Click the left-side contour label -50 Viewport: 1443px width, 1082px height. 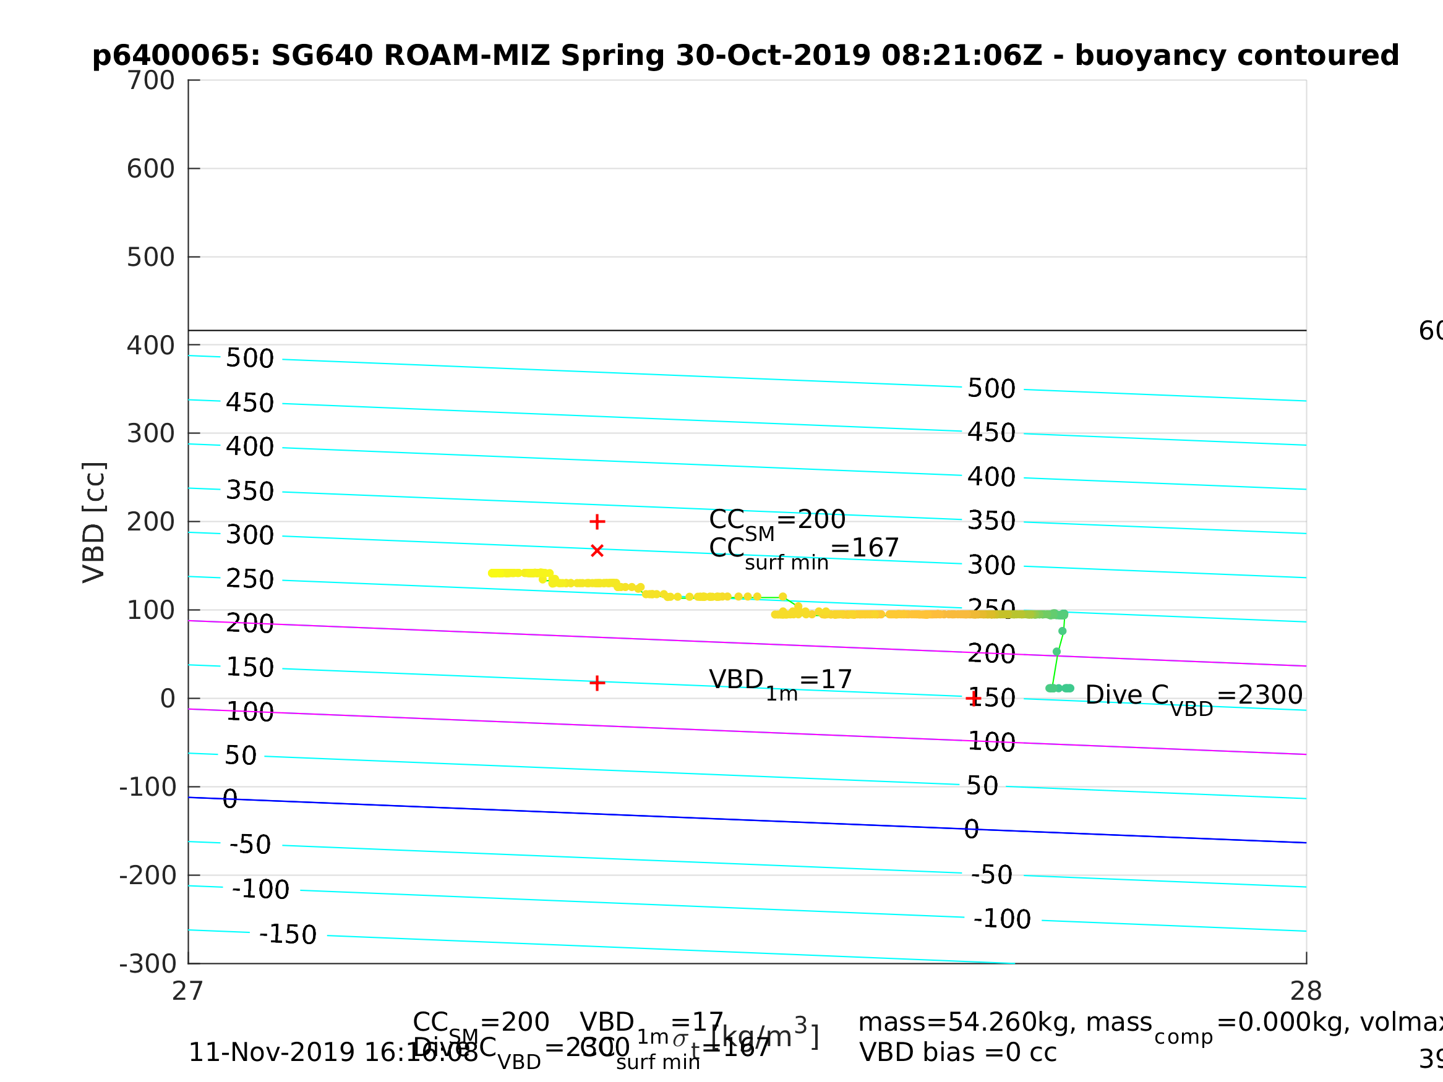250,845
